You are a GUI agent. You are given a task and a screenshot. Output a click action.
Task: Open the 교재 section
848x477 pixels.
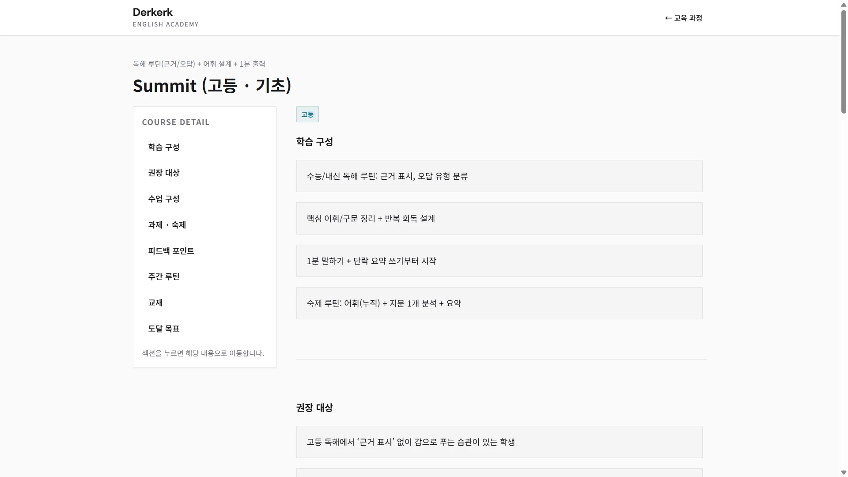click(x=155, y=303)
